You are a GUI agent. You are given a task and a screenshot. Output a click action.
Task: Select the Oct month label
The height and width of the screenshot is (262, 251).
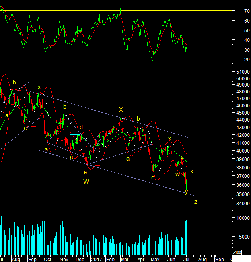[47, 260]
